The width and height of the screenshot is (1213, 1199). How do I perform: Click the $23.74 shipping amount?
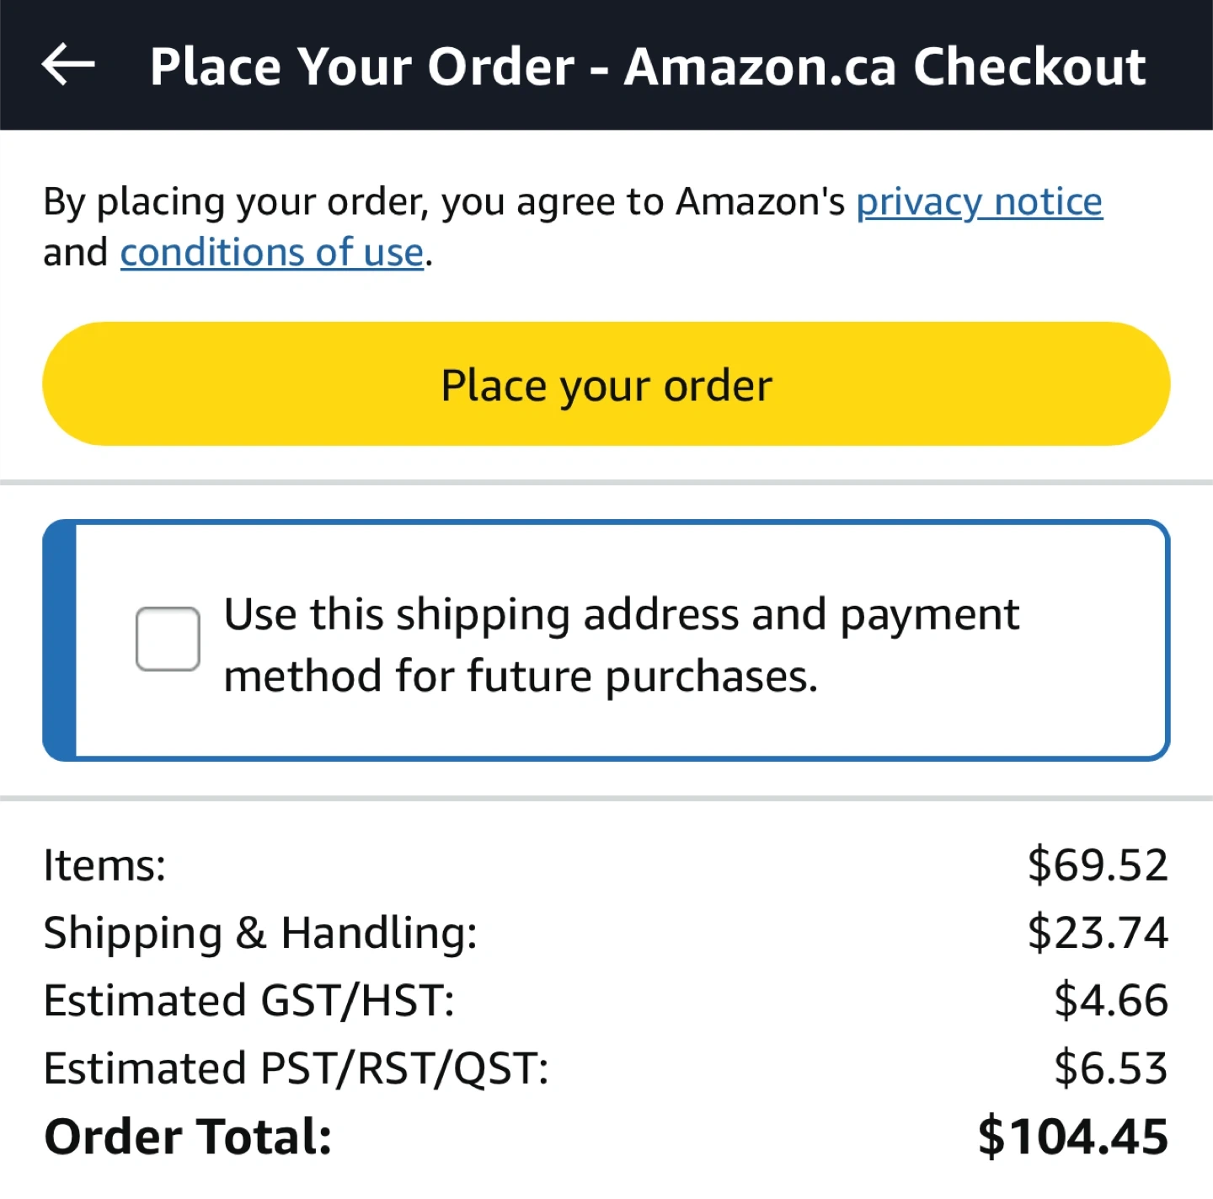tap(1097, 933)
